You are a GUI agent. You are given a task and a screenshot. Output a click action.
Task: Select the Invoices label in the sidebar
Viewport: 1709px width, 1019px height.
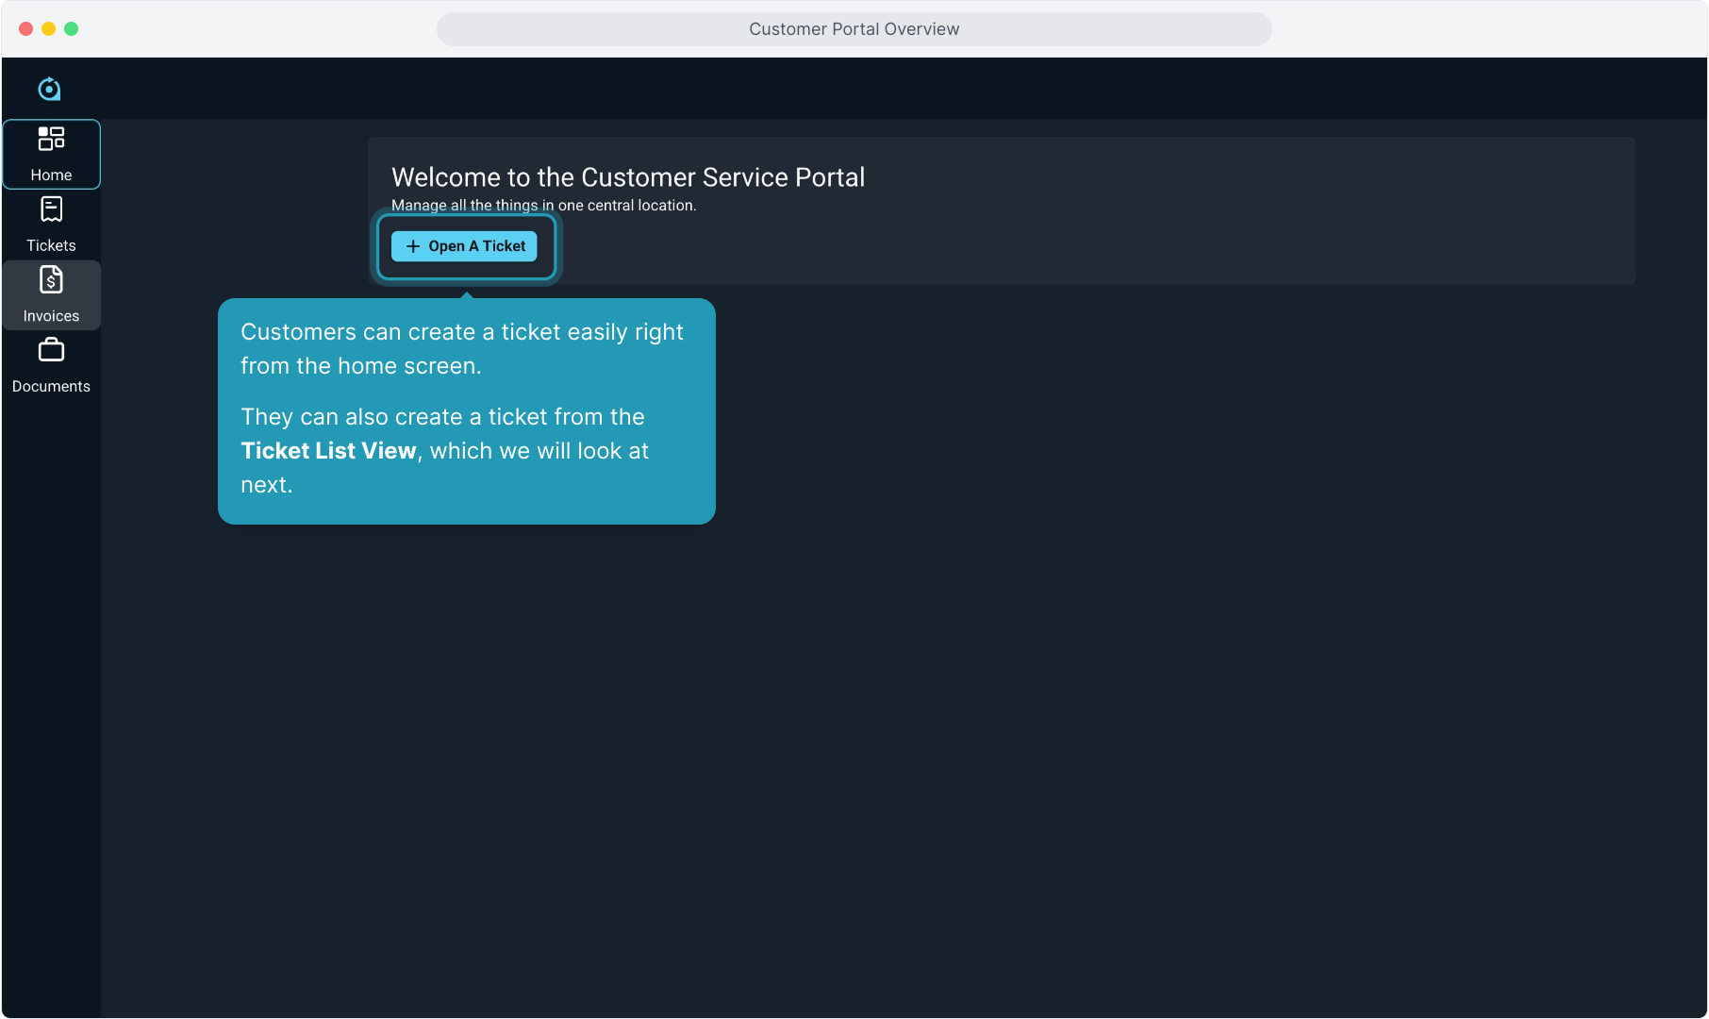[x=51, y=316]
